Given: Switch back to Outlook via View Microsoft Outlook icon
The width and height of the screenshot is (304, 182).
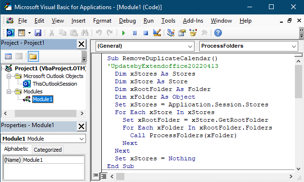Looking at the screenshot, I should pyautogui.click(x=10, y=33).
